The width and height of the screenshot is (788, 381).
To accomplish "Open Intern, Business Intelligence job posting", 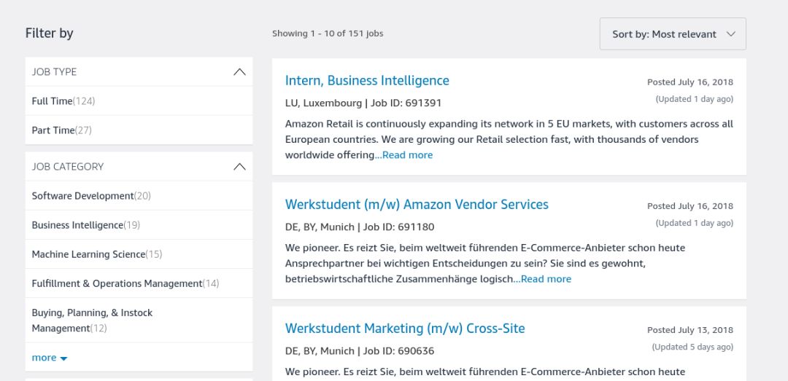I will click(367, 80).
